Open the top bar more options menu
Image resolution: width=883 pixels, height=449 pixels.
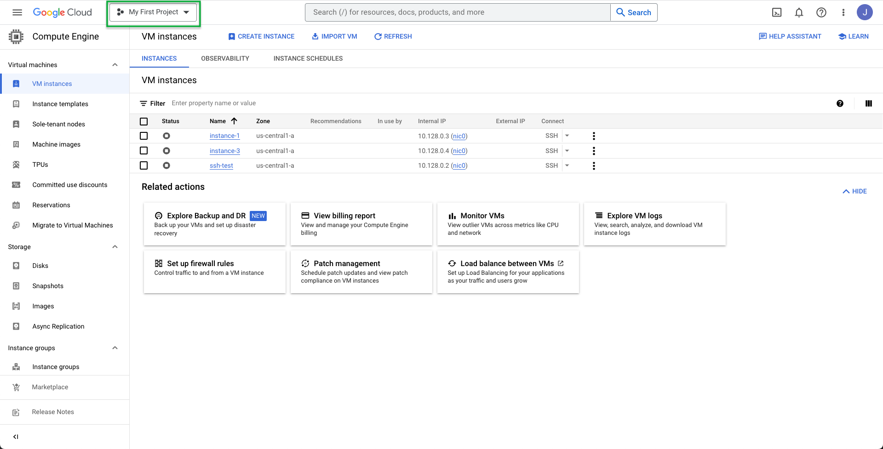(843, 12)
